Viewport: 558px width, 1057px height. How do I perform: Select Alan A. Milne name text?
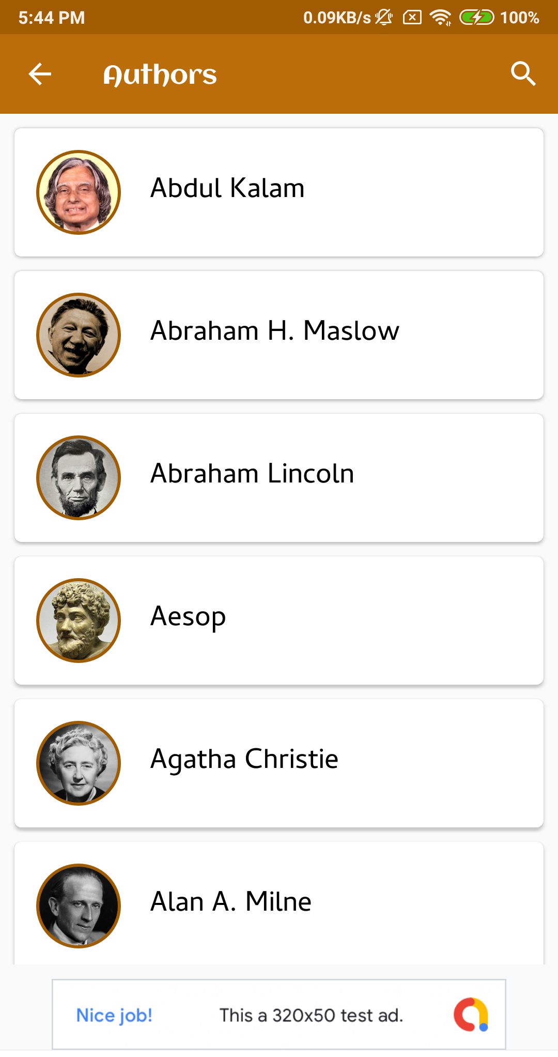pyautogui.click(x=231, y=902)
